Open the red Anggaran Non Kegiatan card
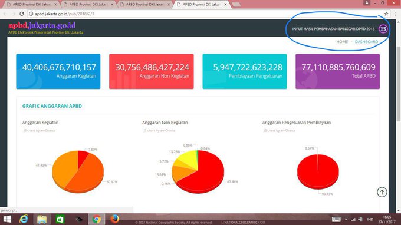 (152, 71)
